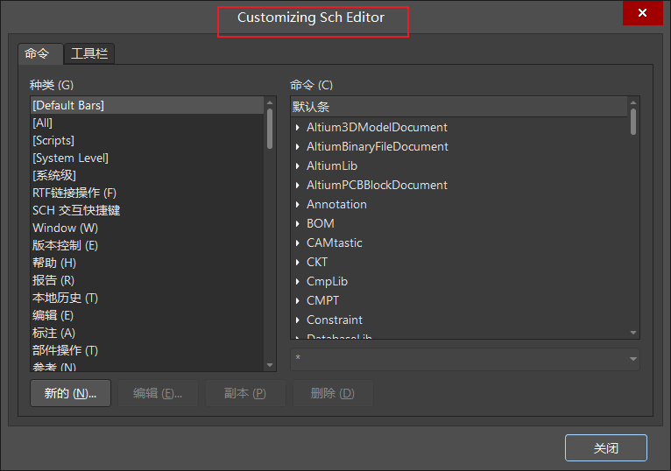Expand the CmpLib node
Viewport: 671px width, 471px height.
tap(298, 282)
